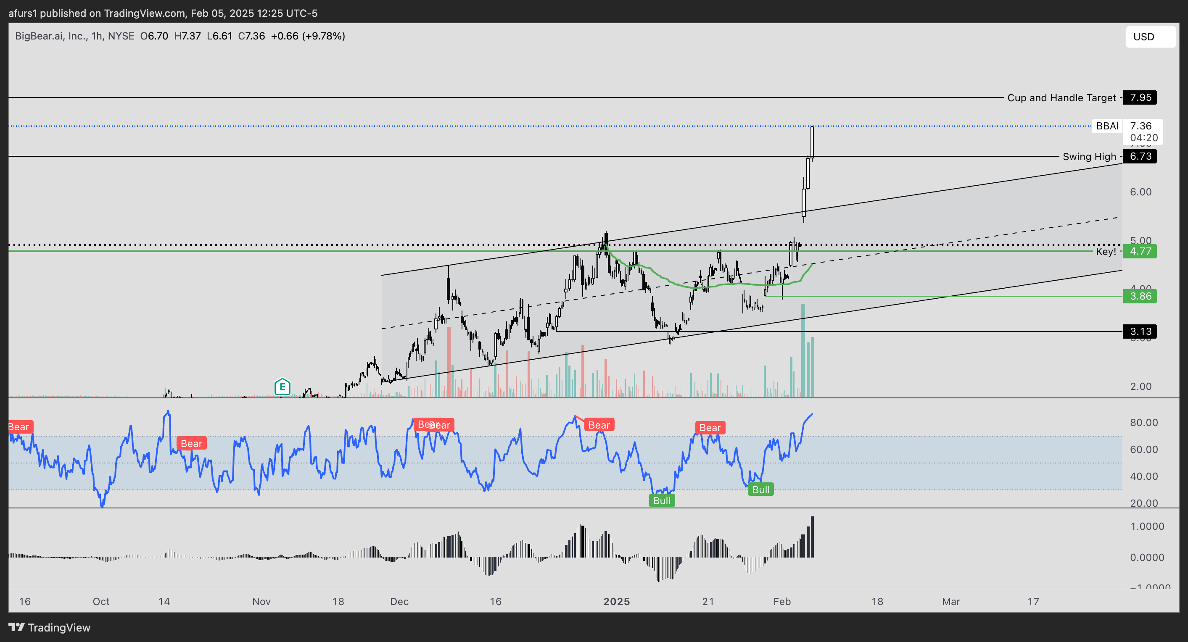Click the 'Bear' tag at far left RSI
Screen dimensions: 1188x642
click(x=20, y=427)
